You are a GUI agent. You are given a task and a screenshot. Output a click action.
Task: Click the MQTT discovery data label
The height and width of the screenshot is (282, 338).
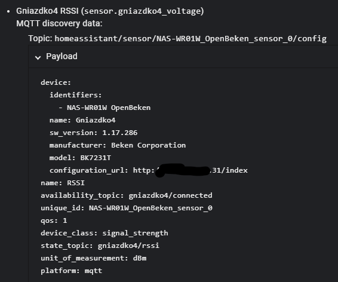(59, 23)
